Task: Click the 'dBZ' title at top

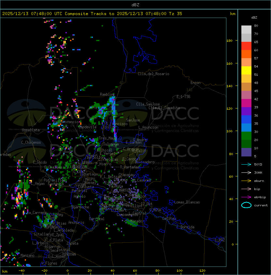Action: tap(135, 5)
